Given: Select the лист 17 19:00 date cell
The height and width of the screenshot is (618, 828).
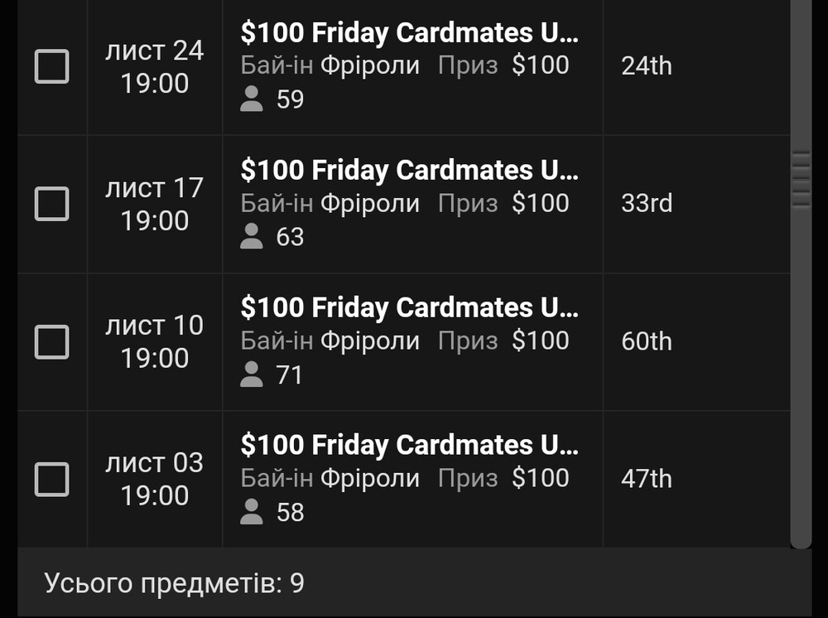Looking at the screenshot, I should click(x=154, y=204).
